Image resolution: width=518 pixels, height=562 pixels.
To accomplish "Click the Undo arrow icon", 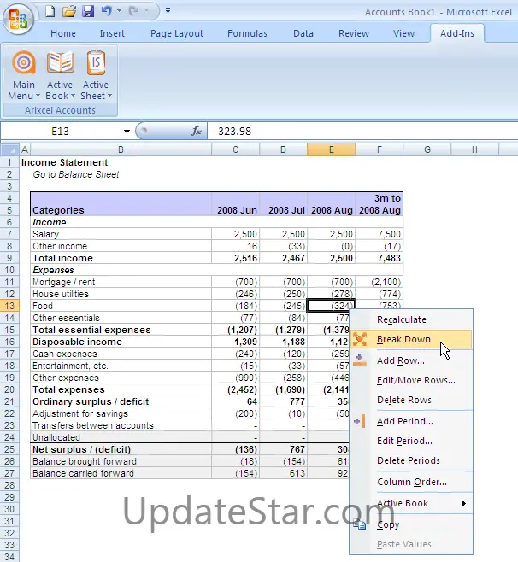I will point(107,11).
